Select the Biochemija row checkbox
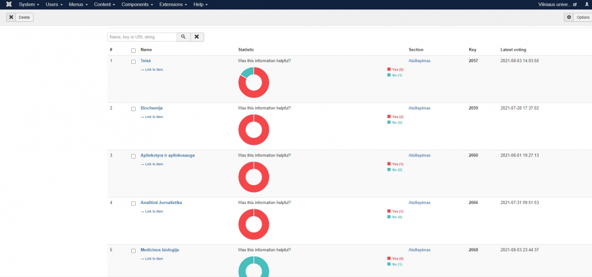Image resolution: width=592 pixels, height=277 pixels. tap(133, 109)
